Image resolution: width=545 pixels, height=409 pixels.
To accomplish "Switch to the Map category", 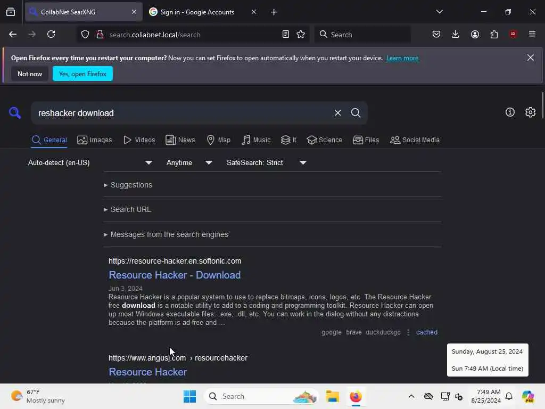I will tap(219, 140).
